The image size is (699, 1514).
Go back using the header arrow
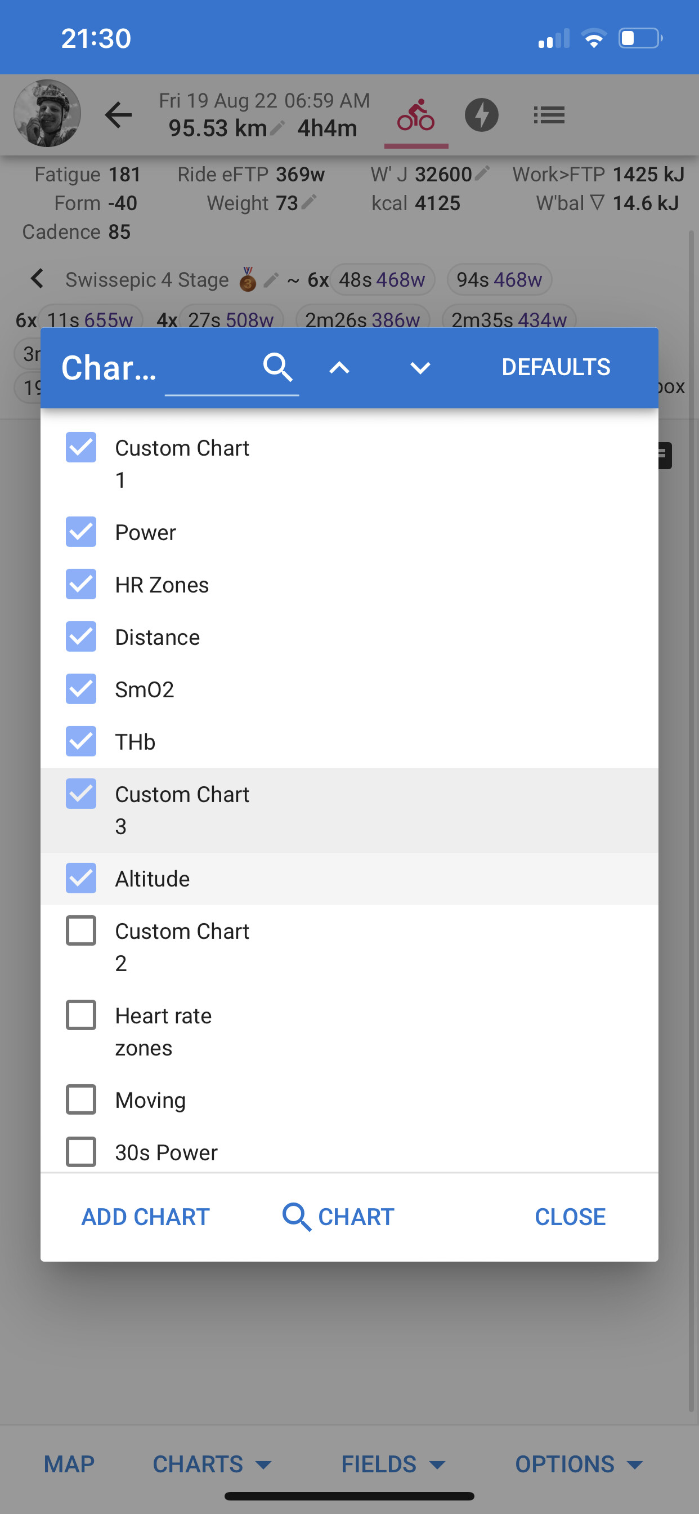119,115
